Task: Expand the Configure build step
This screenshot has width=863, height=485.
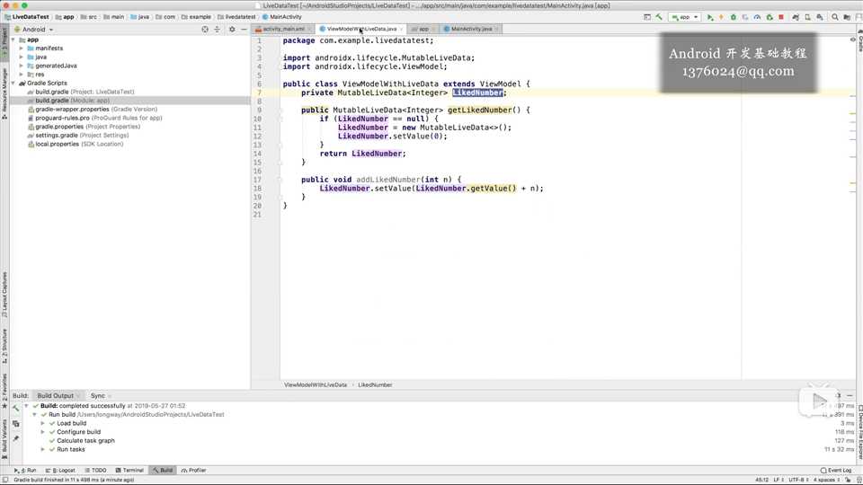Action: pyautogui.click(x=43, y=432)
